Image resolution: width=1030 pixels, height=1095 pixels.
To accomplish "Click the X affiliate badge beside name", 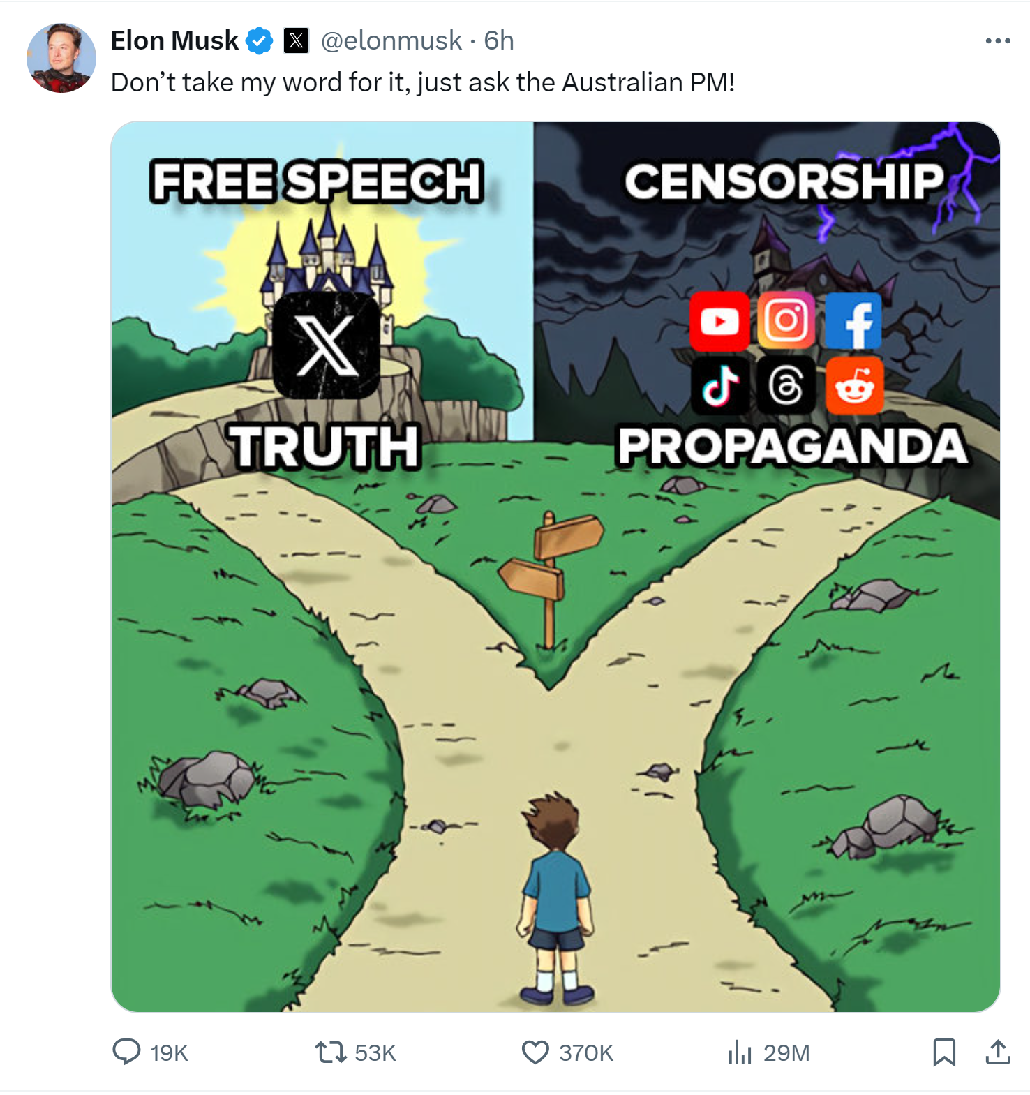I will click(297, 40).
